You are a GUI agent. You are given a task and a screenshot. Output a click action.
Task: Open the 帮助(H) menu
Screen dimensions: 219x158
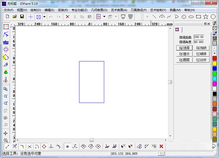coord(190,10)
